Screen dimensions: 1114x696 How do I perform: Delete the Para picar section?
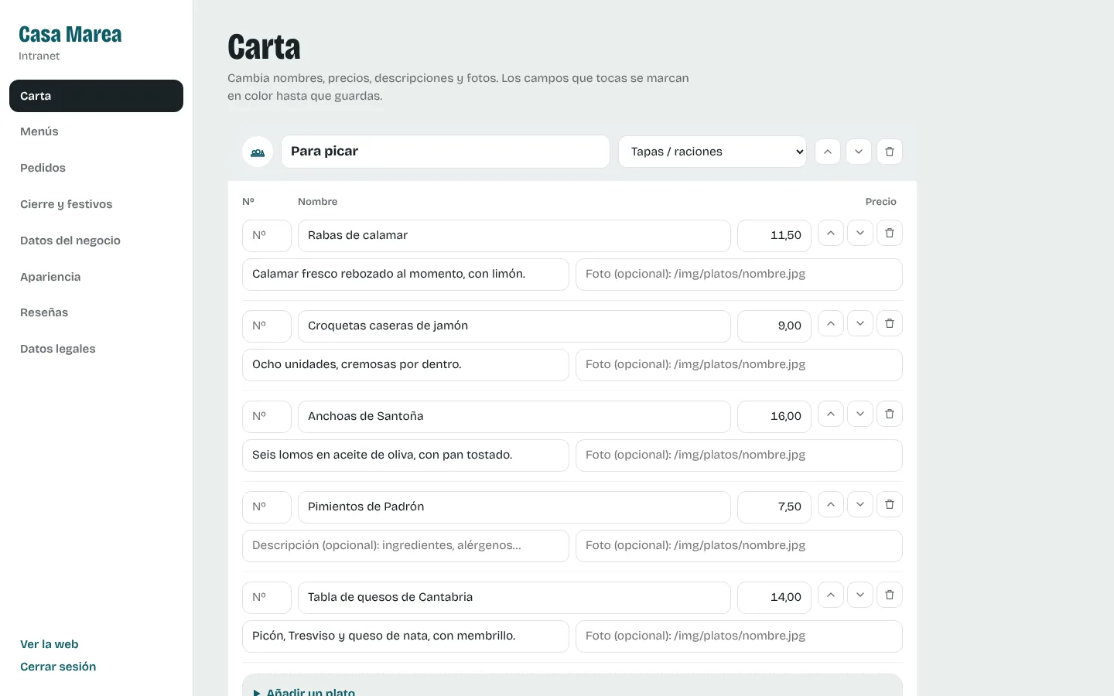(890, 152)
